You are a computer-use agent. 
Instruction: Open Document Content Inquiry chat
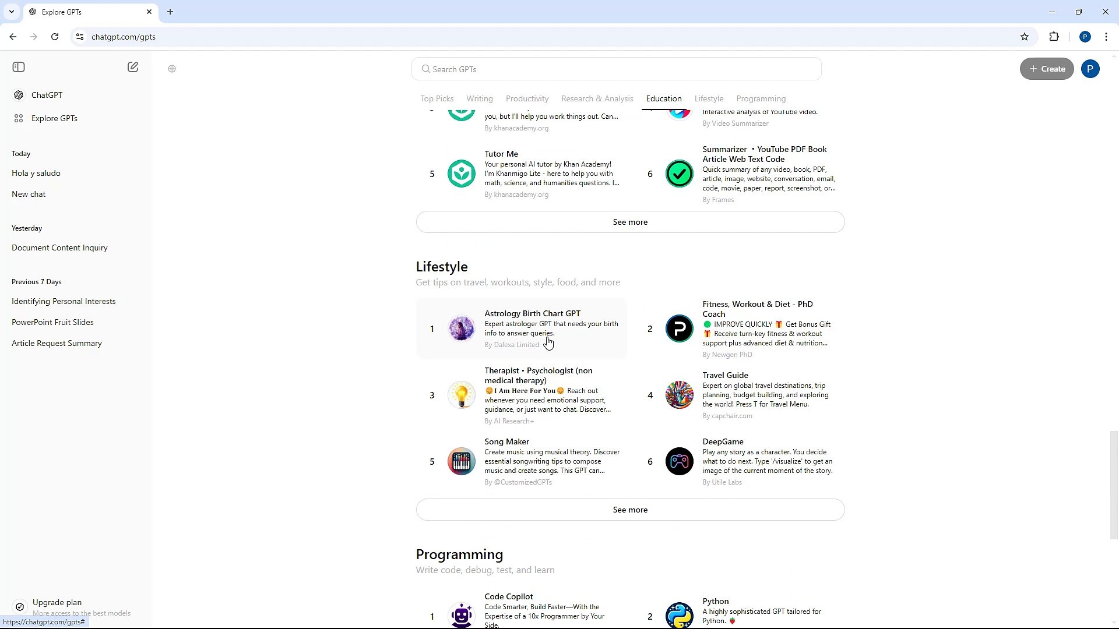click(x=59, y=248)
